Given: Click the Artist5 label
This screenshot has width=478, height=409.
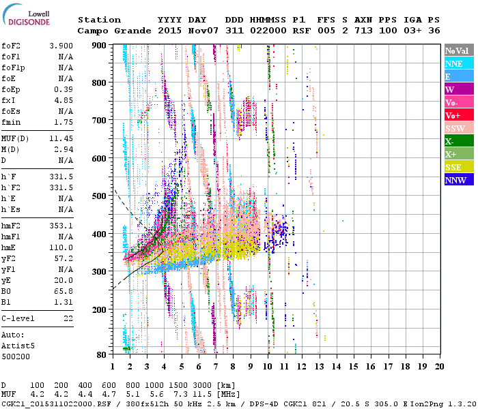Looking at the screenshot, I should 18,346.
